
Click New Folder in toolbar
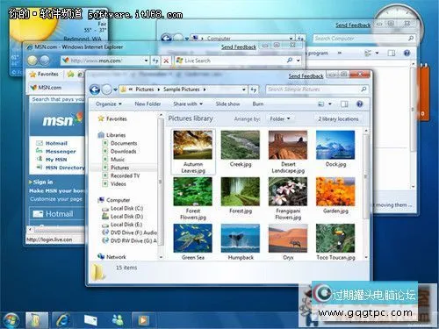pos(148,104)
